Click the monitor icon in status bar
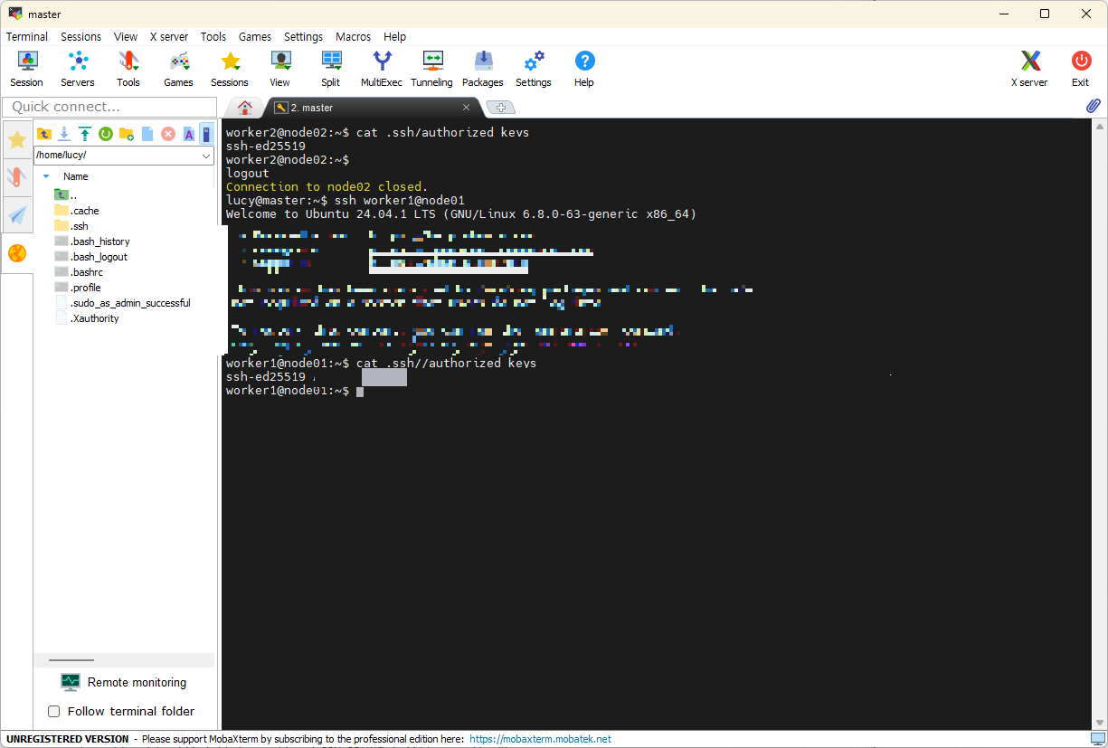 click(x=1098, y=739)
